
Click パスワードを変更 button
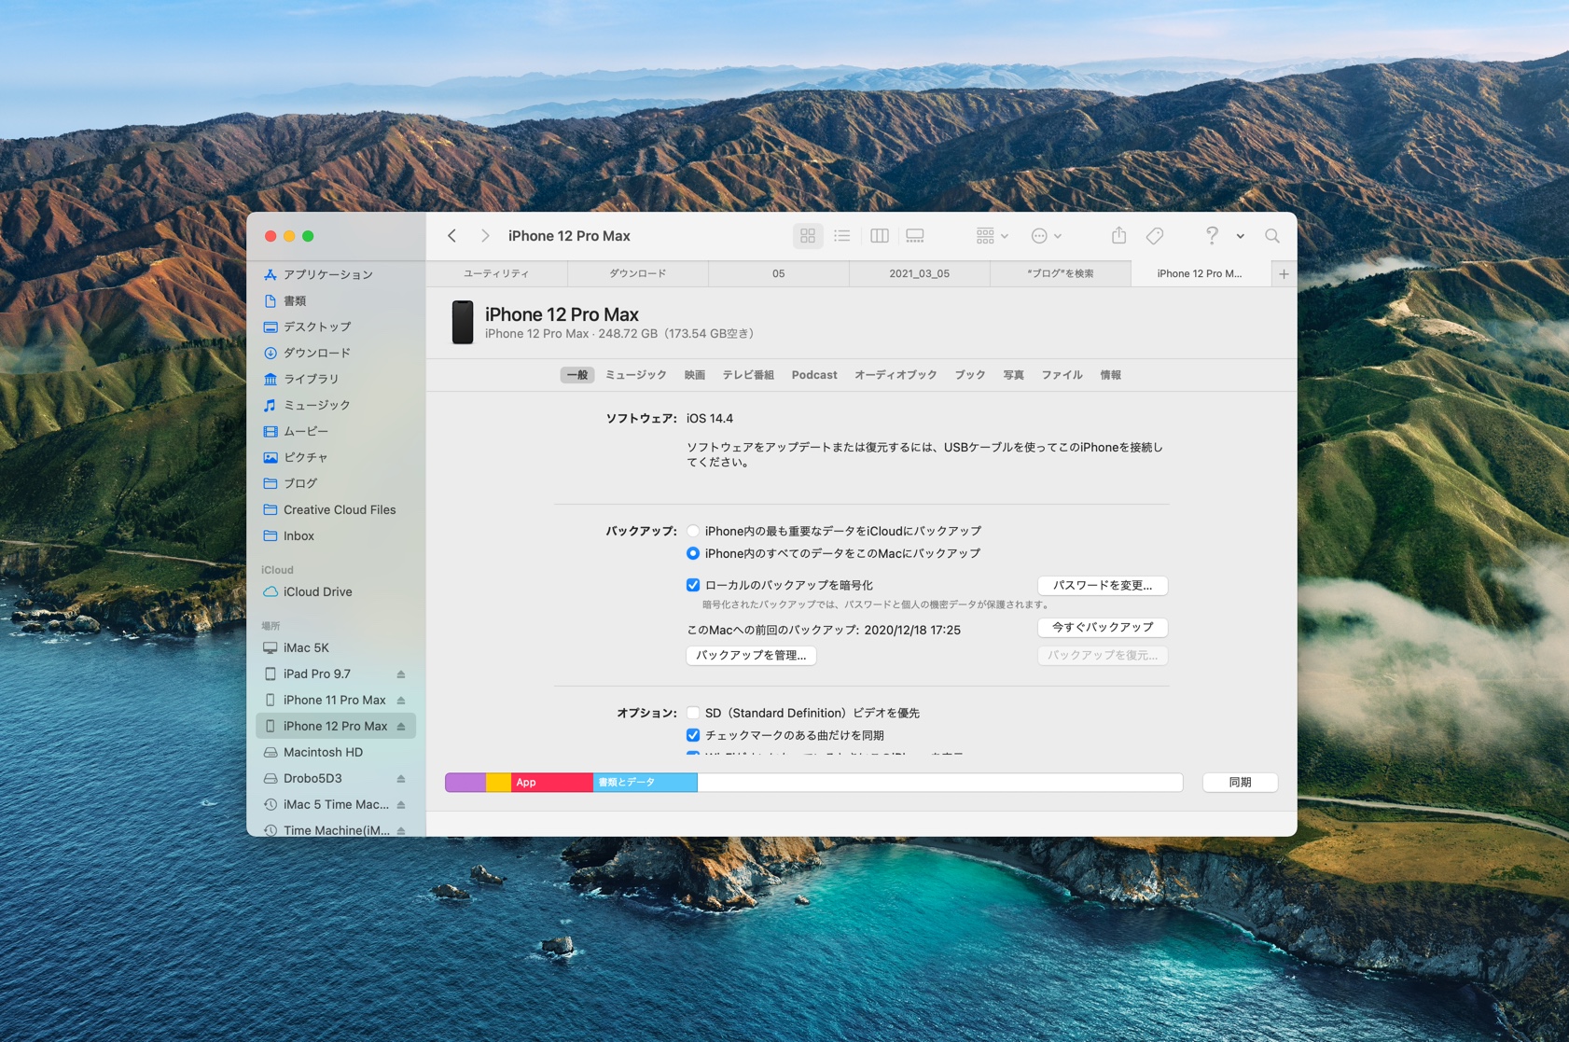1103,585
